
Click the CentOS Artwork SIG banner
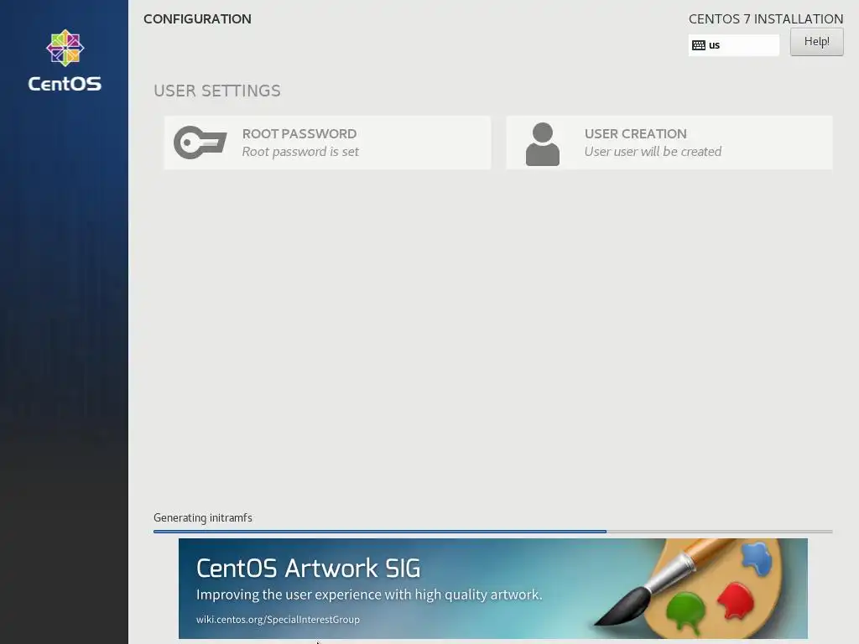[x=493, y=588]
